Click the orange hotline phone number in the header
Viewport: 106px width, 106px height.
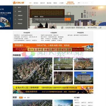70,4
